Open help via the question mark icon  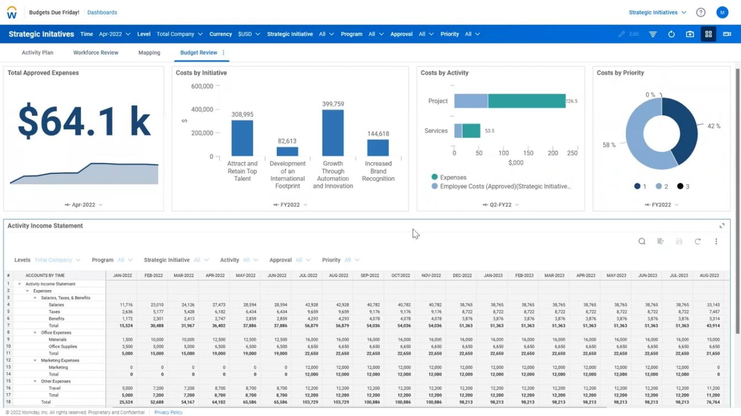coord(701,12)
